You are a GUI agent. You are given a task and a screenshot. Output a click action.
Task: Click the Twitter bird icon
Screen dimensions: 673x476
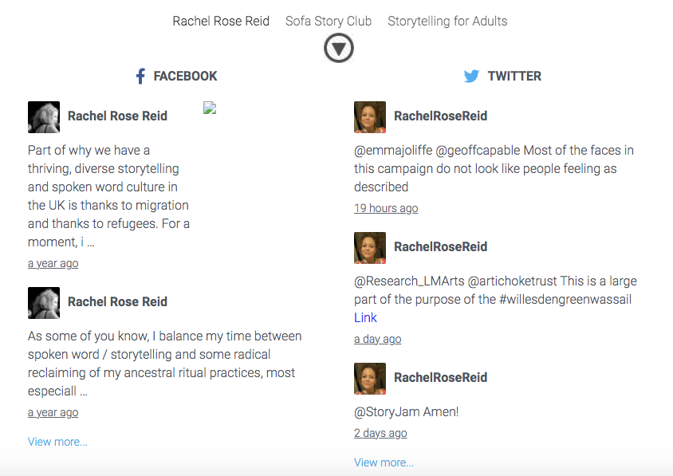pyautogui.click(x=471, y=77)
